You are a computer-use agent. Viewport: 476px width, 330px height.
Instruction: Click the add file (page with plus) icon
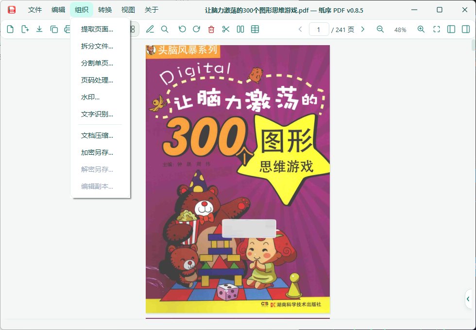click(25, 30)
